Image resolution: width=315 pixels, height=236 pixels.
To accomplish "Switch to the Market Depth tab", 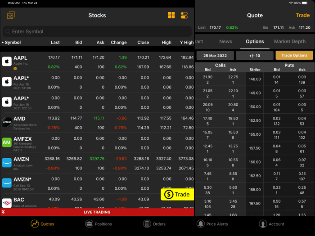I will tap(289, 41).
